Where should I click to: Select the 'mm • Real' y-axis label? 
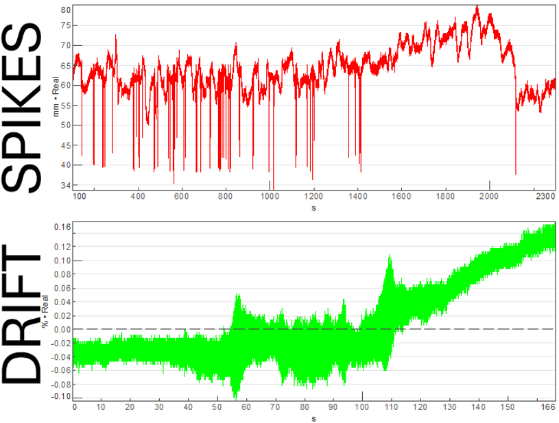(58, 97)
